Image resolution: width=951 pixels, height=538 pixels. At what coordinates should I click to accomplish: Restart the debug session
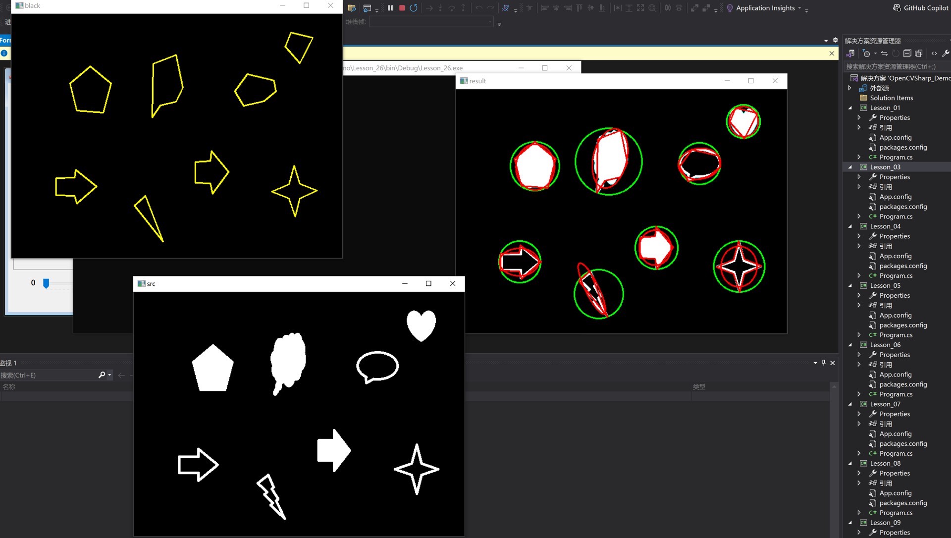(414, 8)
